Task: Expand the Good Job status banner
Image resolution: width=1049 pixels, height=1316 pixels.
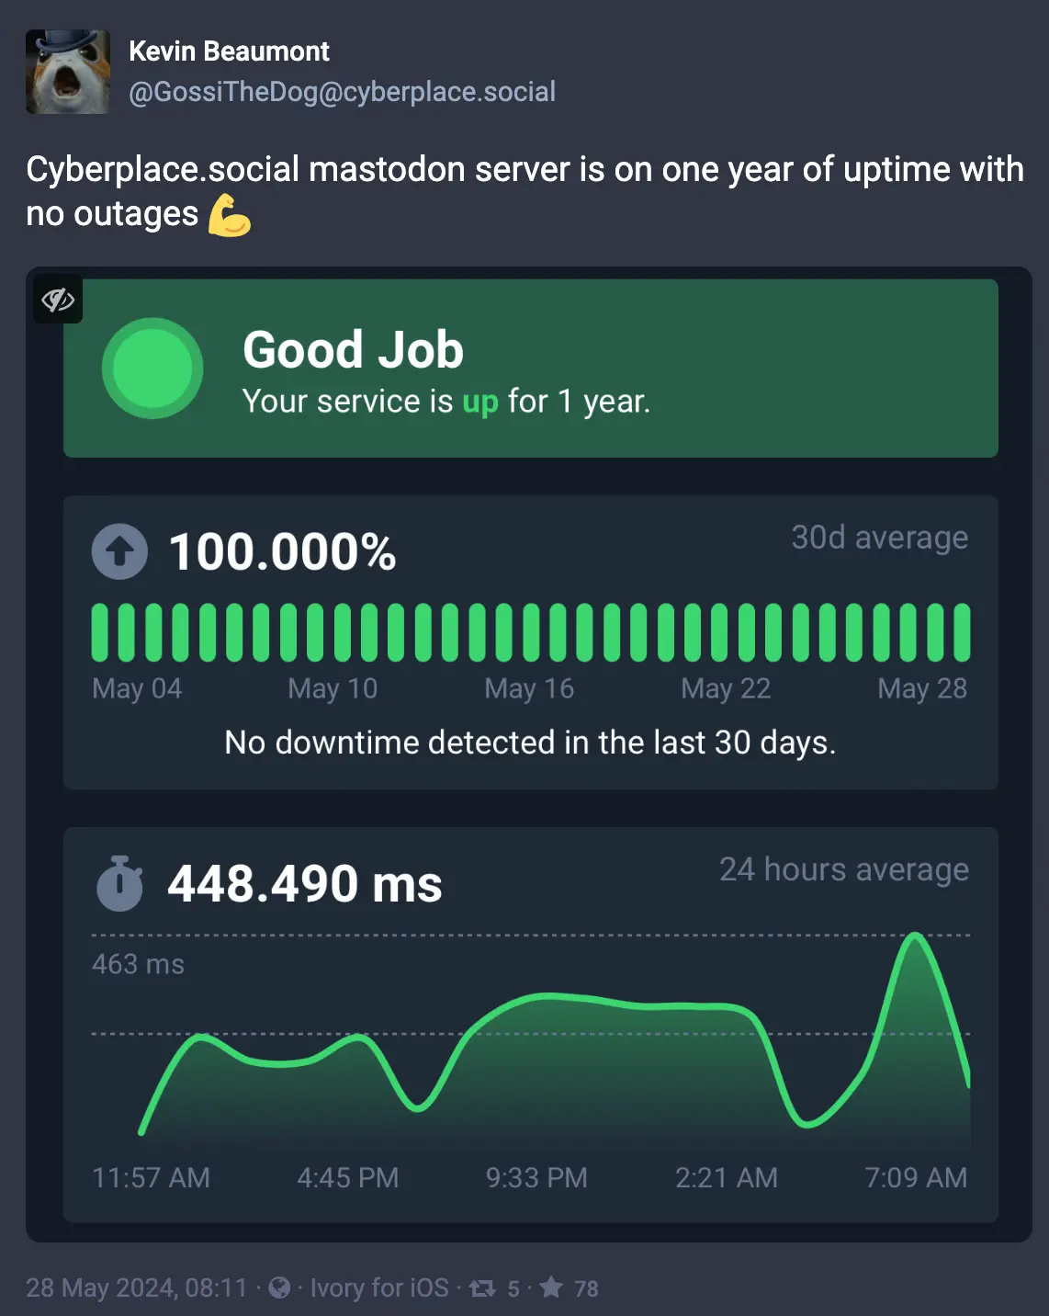Action: click(x=530, y=369)
